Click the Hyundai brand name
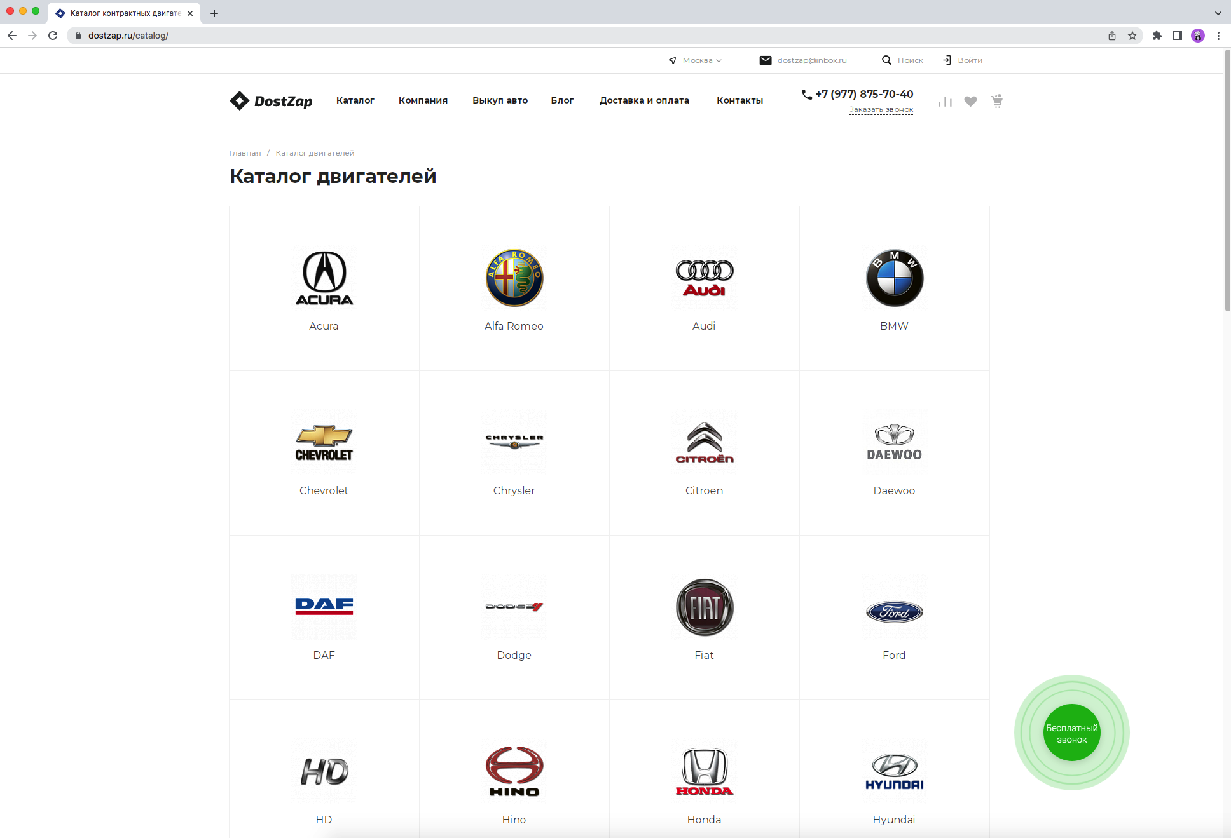Image resolution: width=1231 pixels, height=838 pixels. click(894, 820)
